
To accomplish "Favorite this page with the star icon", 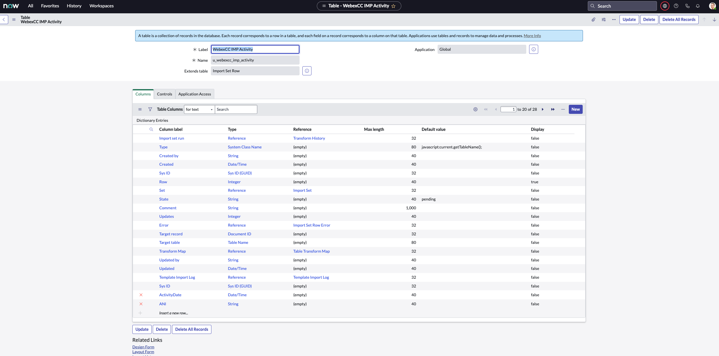I will [x=393, y=6].
